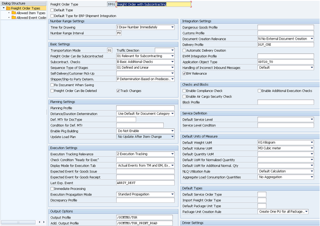The width and height of the screenshot is (320, 226).
Task: Click the Freight Order Types folder icon
Action: pos(8,8)
